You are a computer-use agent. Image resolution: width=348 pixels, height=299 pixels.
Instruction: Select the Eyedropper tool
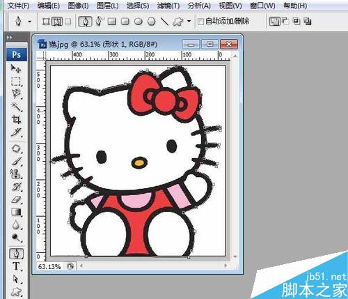click(x=16, y=132)
